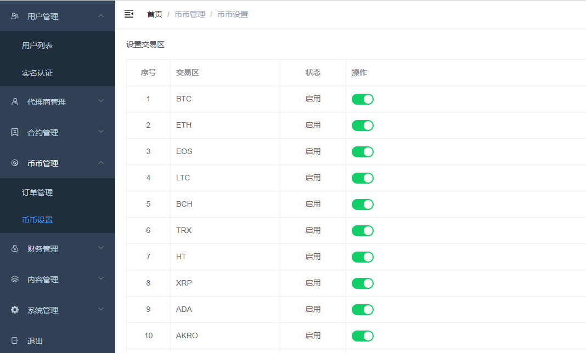The height and width of the screenshot is (353, 586).
Task: Expand 系统管理 with its chevron
Action: pos(101,309)
